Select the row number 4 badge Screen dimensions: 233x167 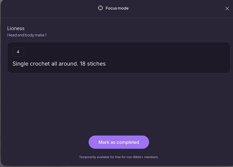18,52
